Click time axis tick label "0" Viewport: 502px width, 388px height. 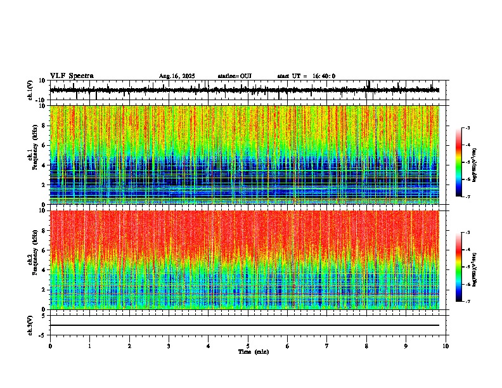50,346
